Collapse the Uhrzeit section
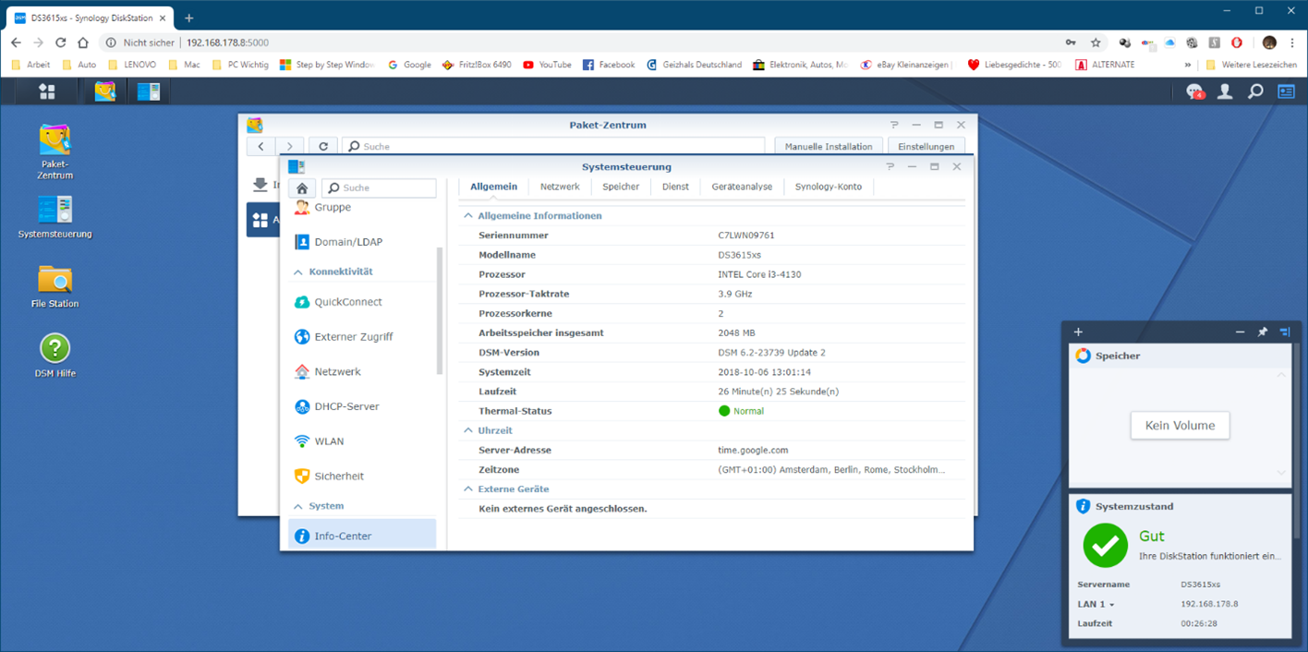 click(x=466, y=430)
